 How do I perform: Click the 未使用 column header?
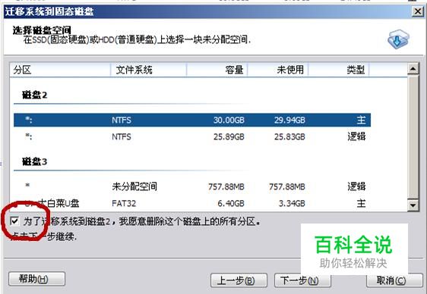[278, 70]
